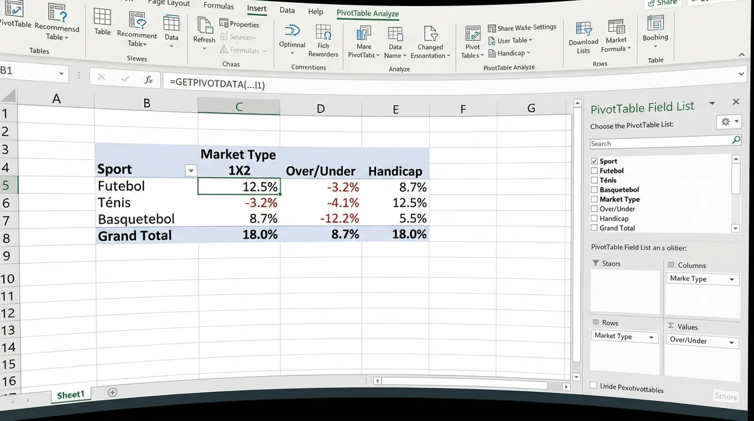
Task: Click the Optimnal icon
Action: pos(292,31)
